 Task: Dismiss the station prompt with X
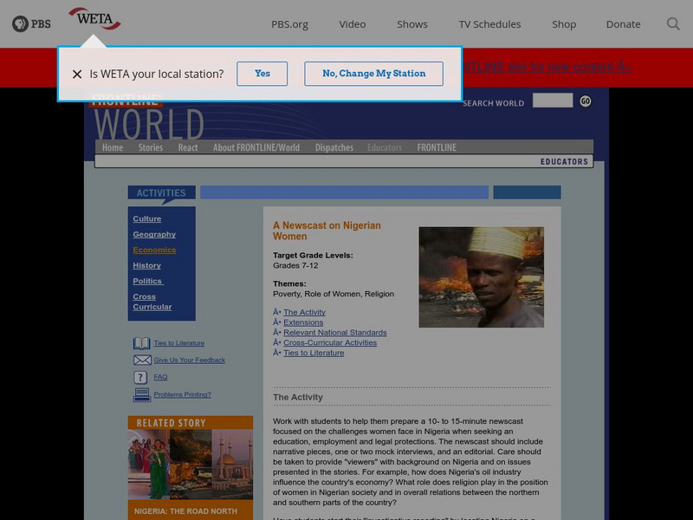(77, 74)
